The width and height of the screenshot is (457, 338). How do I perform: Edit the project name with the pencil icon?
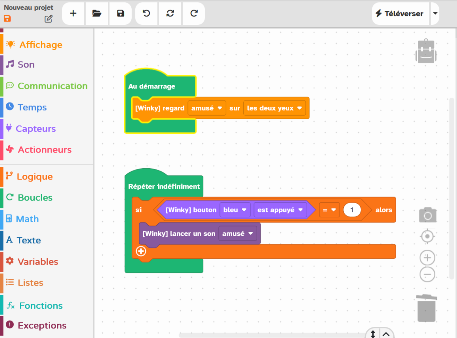coord(49,19)
